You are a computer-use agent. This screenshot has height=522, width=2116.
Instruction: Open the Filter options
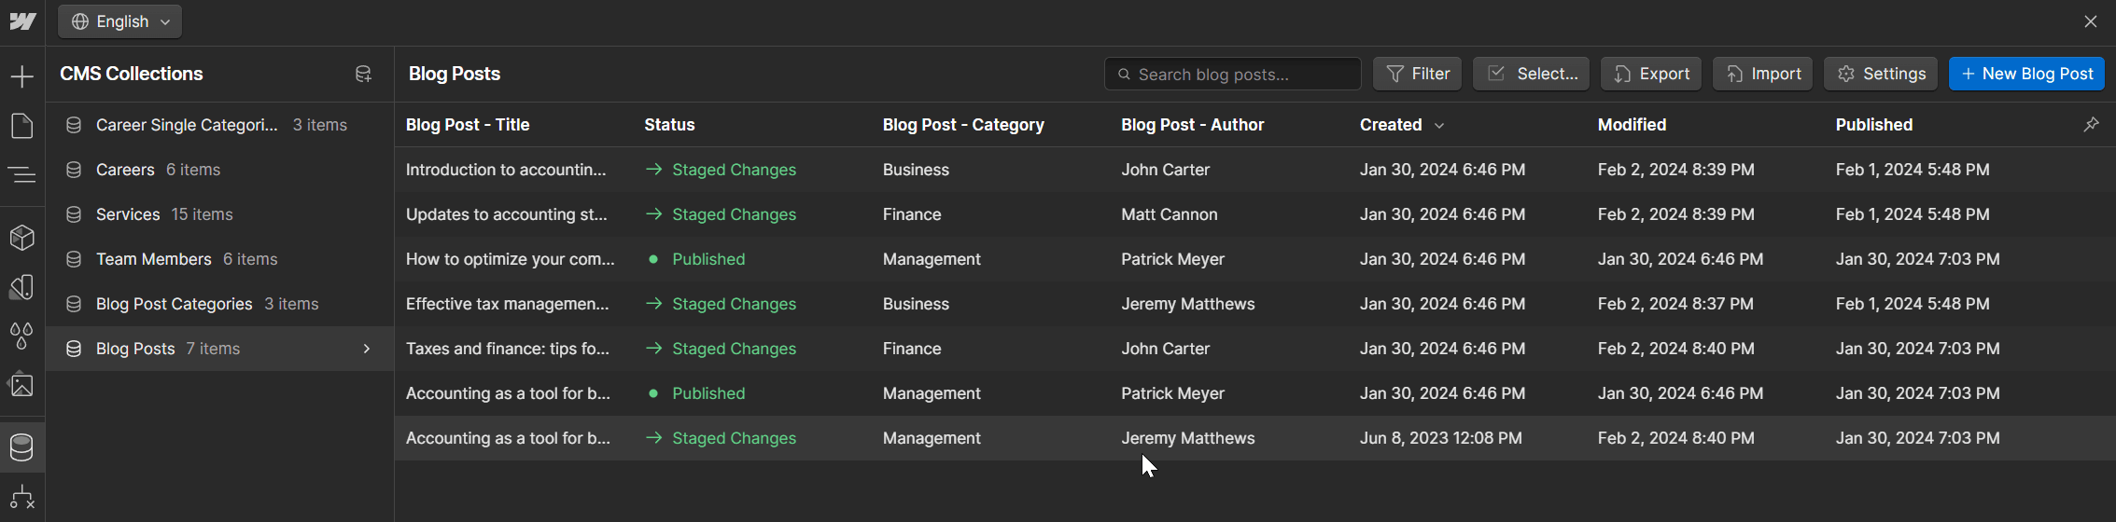[1417, 74]
